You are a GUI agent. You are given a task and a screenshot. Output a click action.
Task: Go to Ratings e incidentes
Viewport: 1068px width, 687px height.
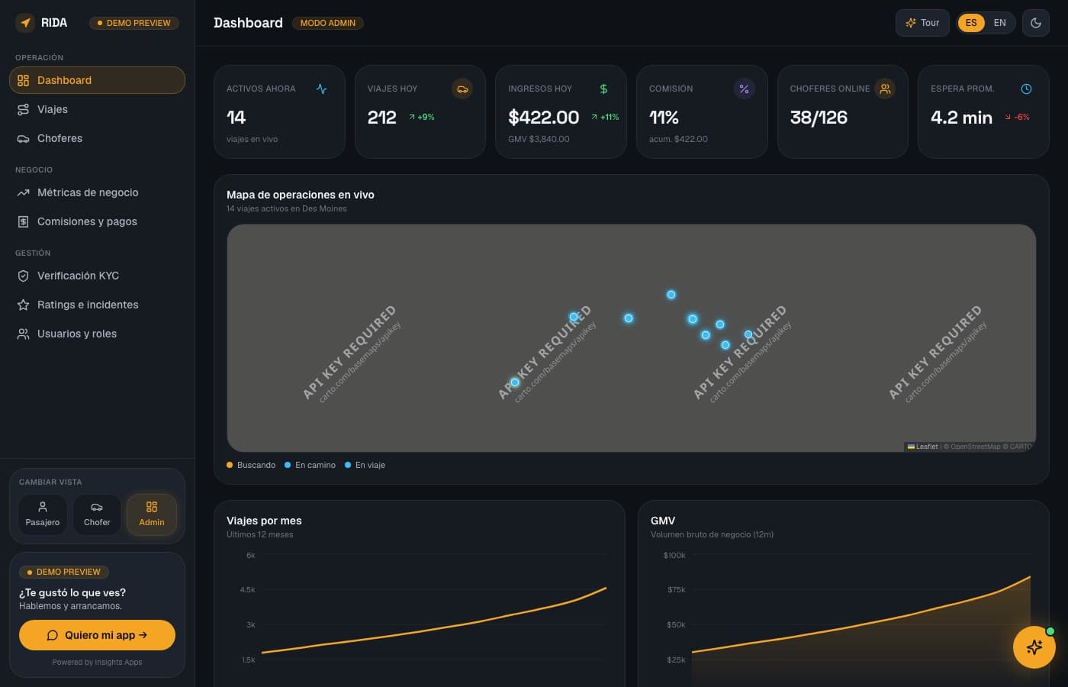[x=97, y=305]
